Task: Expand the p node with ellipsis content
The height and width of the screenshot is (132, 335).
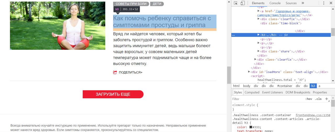Action: 259,43
